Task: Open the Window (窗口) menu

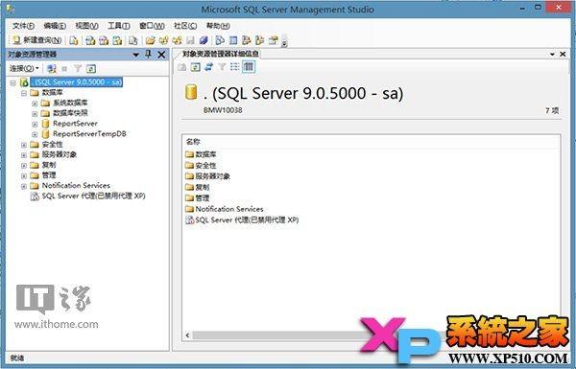Action: pos(152,26)
